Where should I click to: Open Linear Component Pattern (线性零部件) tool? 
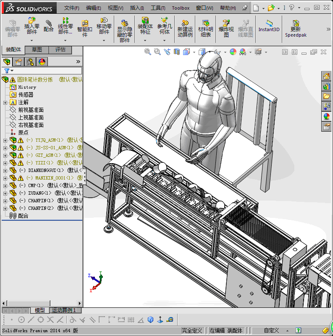65,26
